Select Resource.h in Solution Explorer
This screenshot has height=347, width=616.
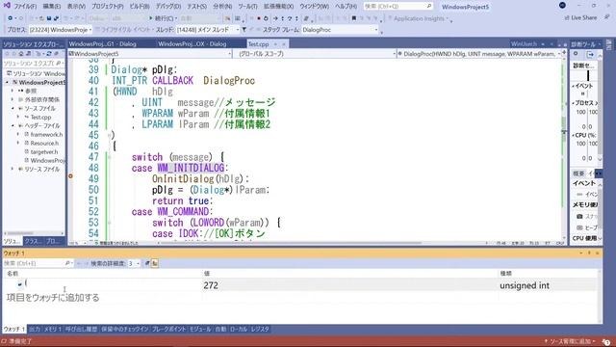44,143
